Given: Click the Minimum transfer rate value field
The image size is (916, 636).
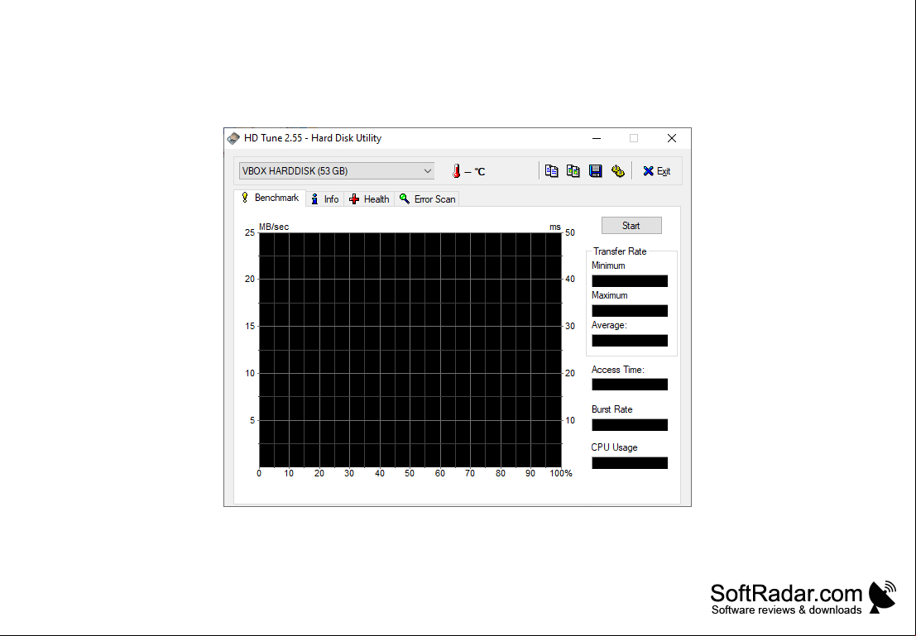Looking at the screenshot, I should pos(630,281).
